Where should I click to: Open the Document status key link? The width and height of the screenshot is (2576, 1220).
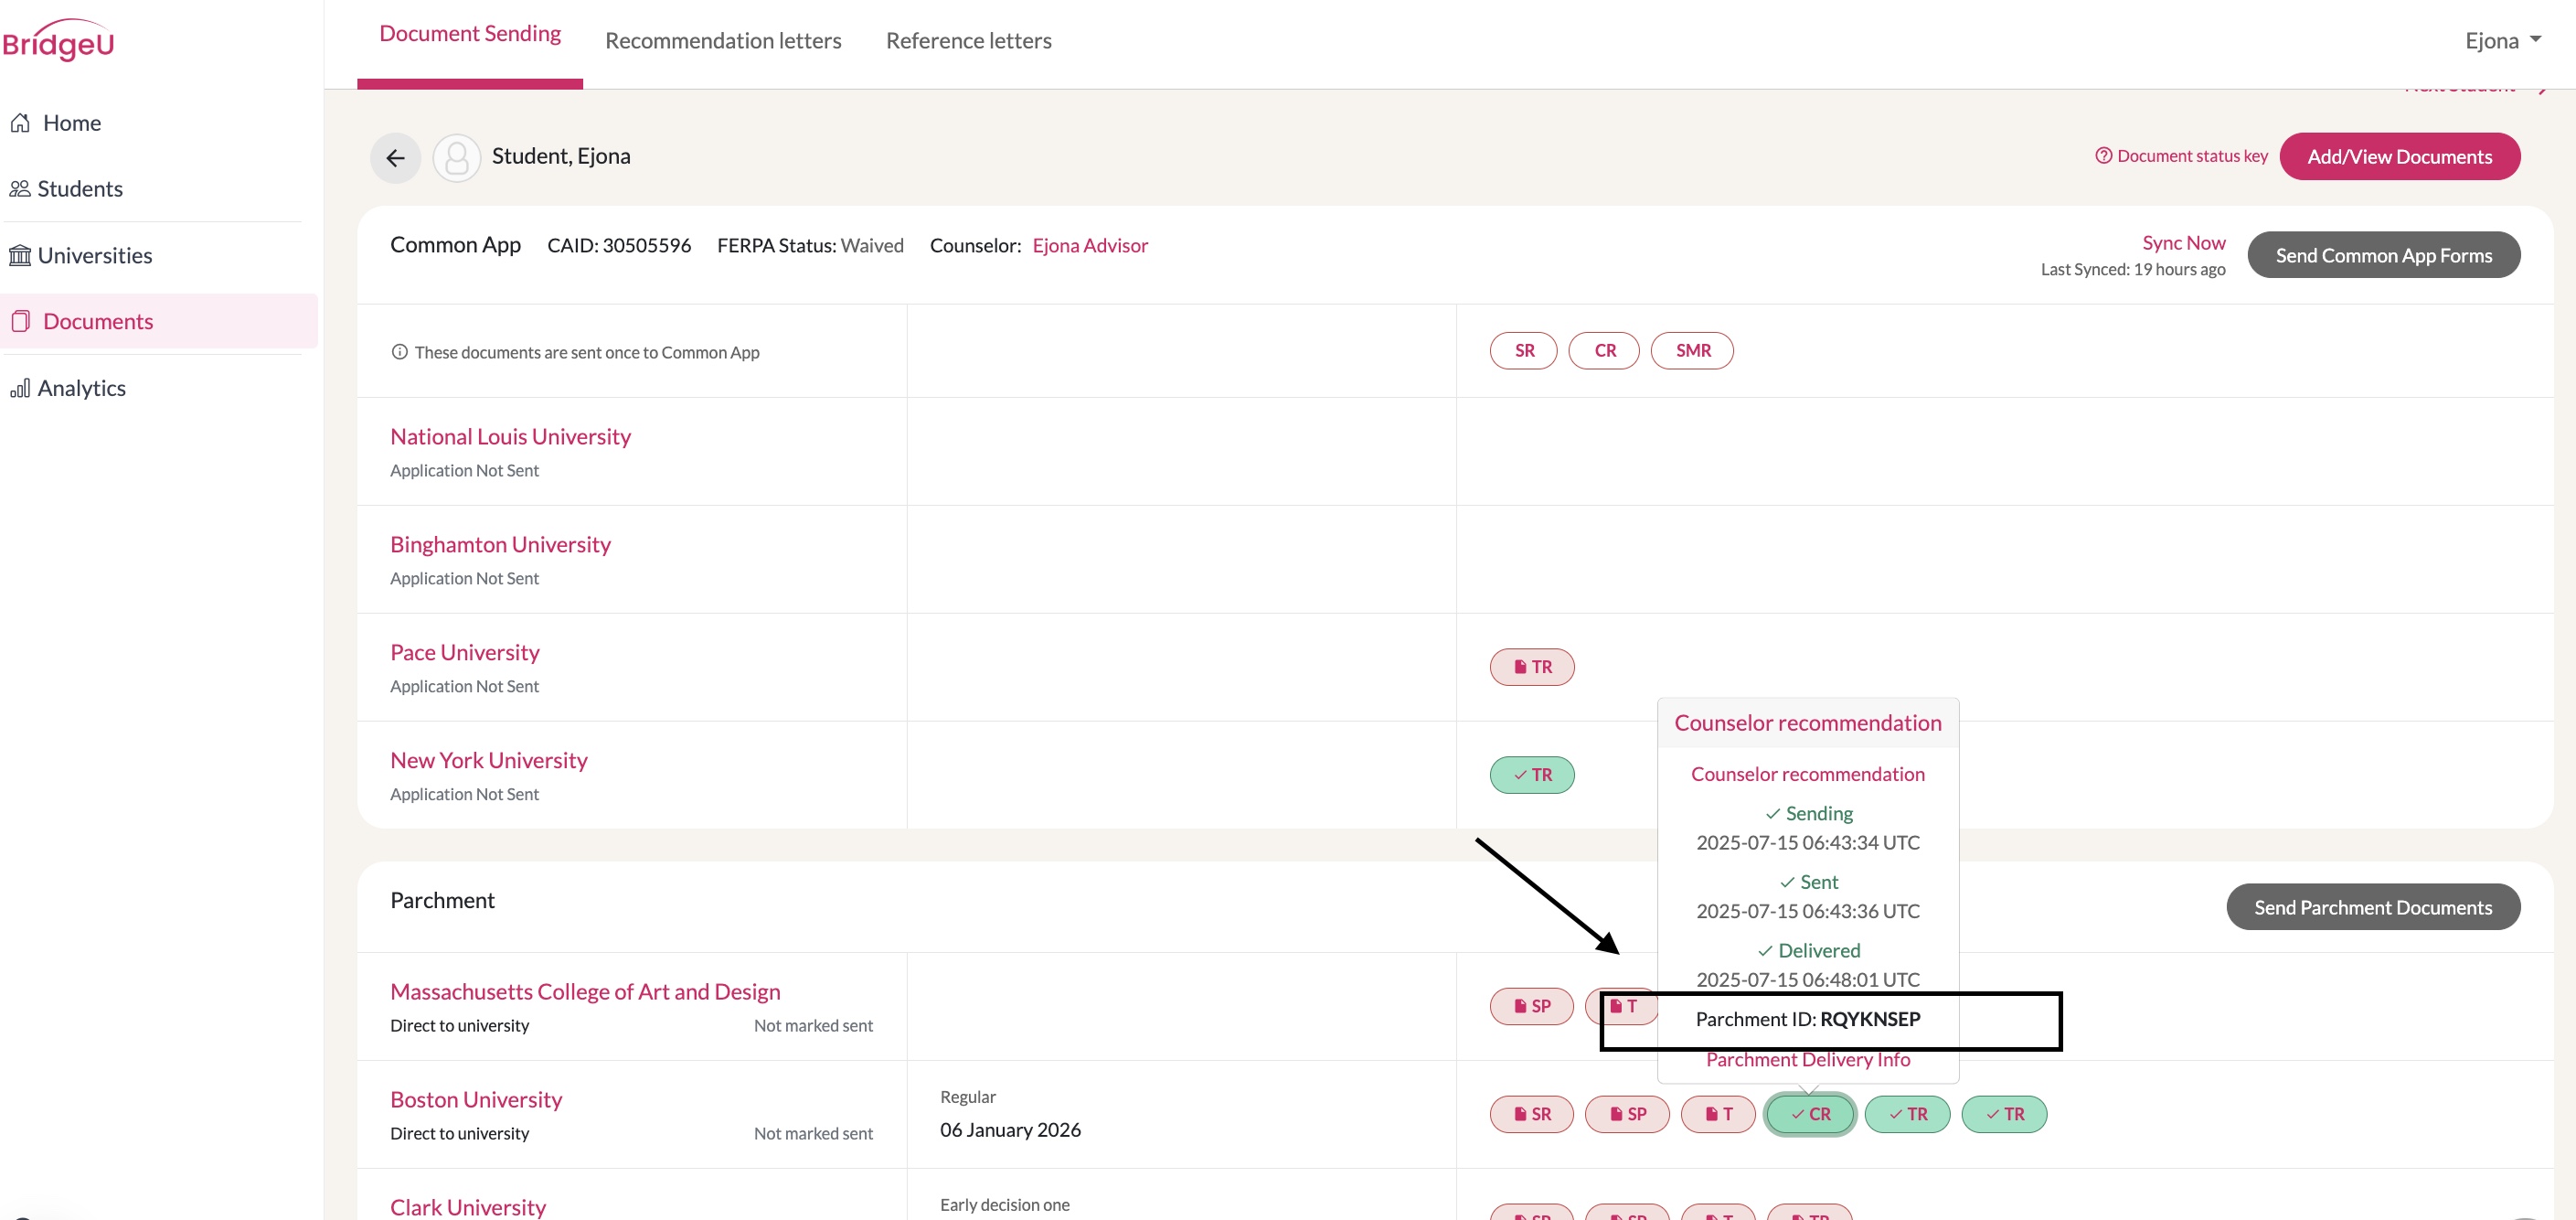(2182, 156)
